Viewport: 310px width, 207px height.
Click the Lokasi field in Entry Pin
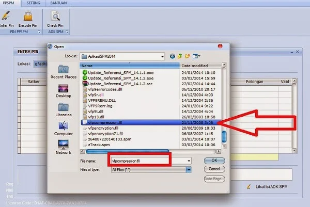[x=40, y=64]
